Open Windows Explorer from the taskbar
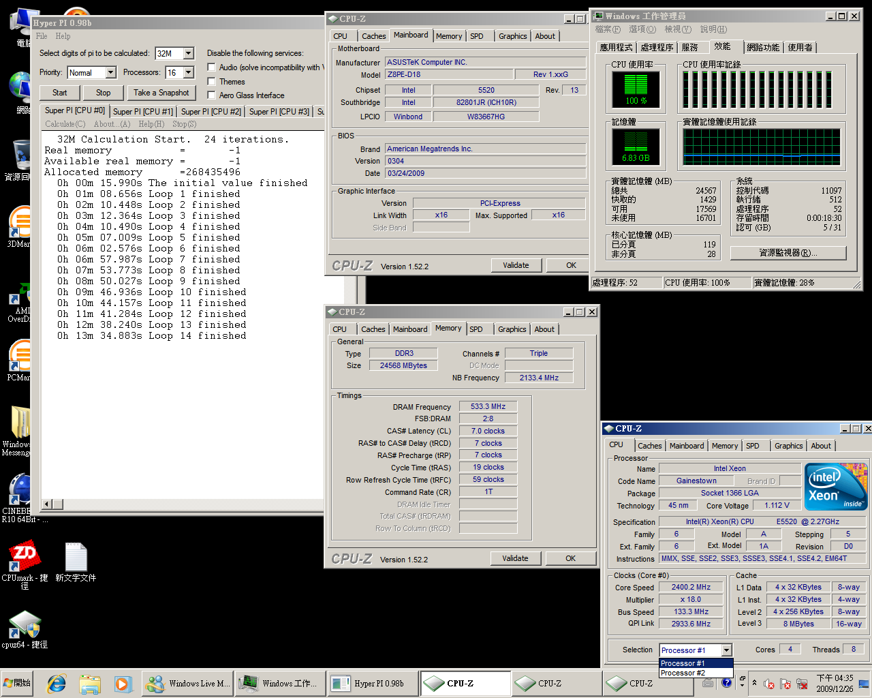This screenshot has width=872, height=698. (x=89, y=683)
